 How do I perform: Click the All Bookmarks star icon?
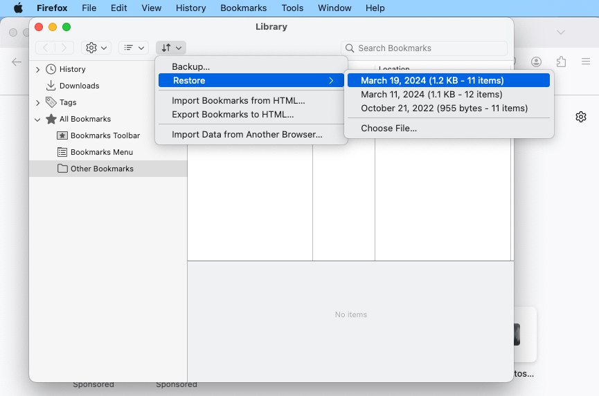tap(51, 119)
